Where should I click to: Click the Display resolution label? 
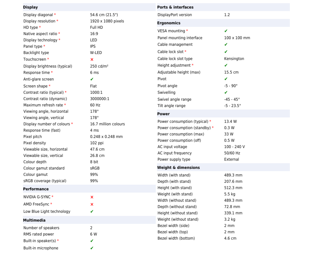(x=39, y=21)
